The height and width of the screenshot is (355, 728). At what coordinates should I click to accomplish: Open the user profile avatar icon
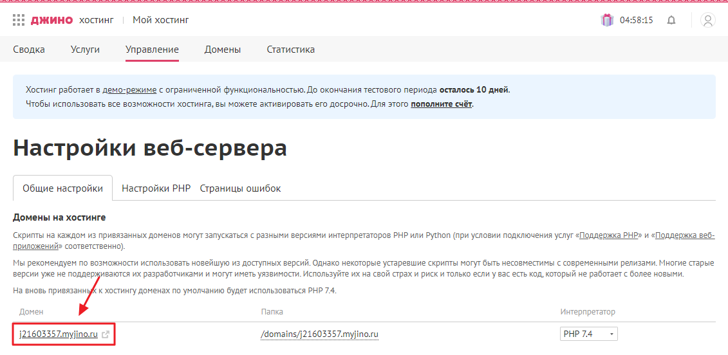coord(708,20)
